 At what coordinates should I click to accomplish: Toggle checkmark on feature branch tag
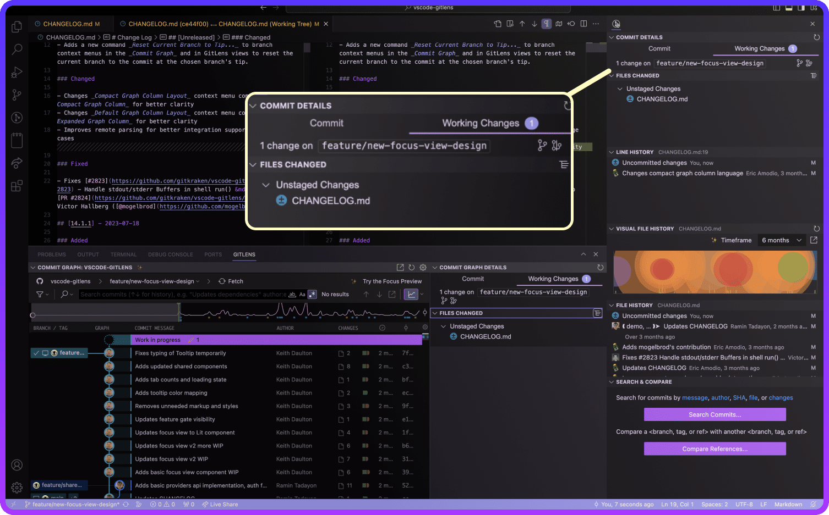coord(36,353)
